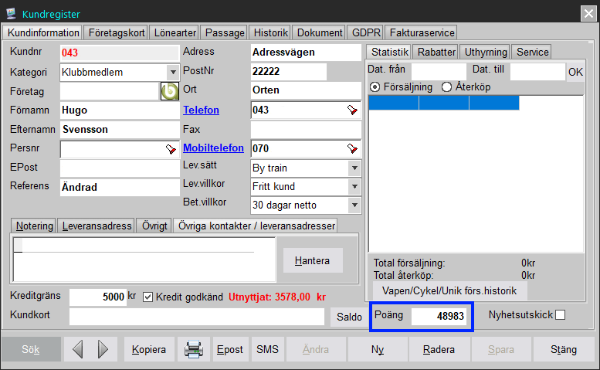This screenshot has width=600, height=370.
Task: Go to previous customer with left arrow
Action: (x=77, y=350)
